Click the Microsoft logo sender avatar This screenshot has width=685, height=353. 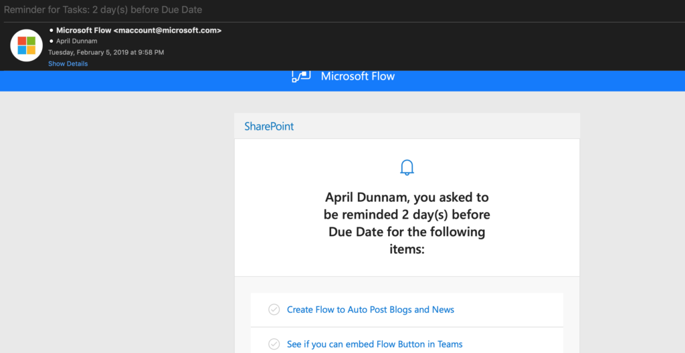click(x=26, y=45)
